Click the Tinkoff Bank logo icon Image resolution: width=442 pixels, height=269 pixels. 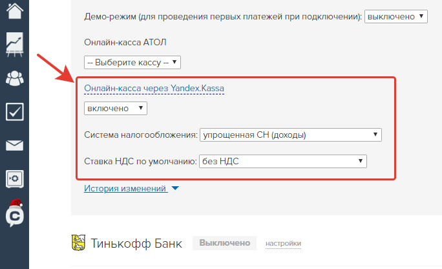(78, 242)
